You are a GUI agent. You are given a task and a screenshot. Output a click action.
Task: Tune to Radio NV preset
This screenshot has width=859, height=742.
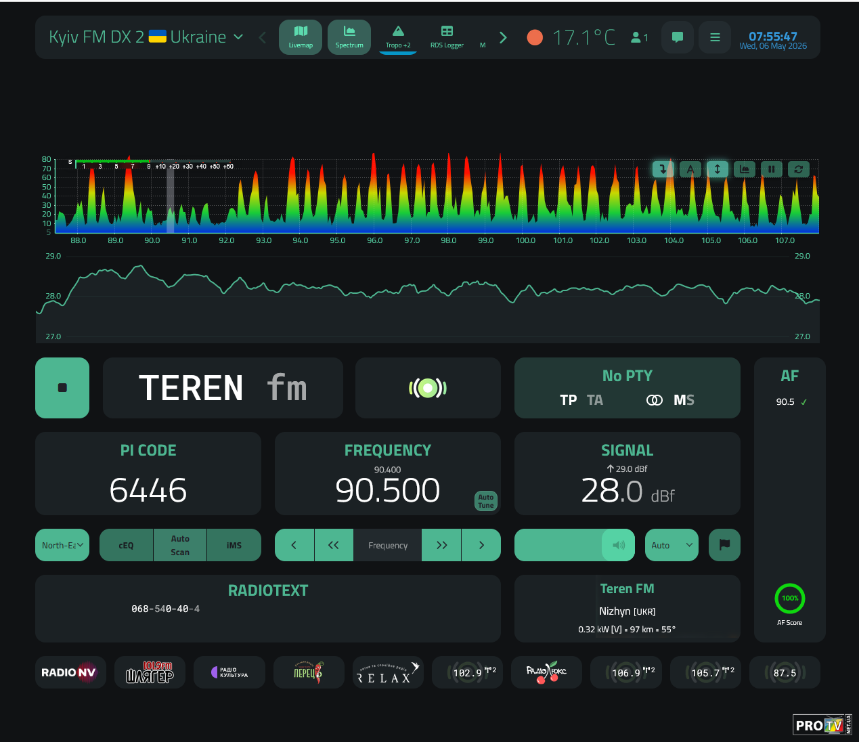(x=70, y=672)
